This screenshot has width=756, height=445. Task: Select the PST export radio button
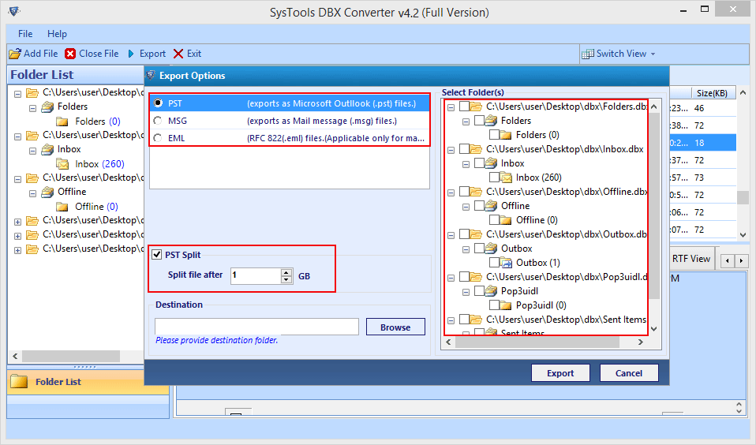158,103
